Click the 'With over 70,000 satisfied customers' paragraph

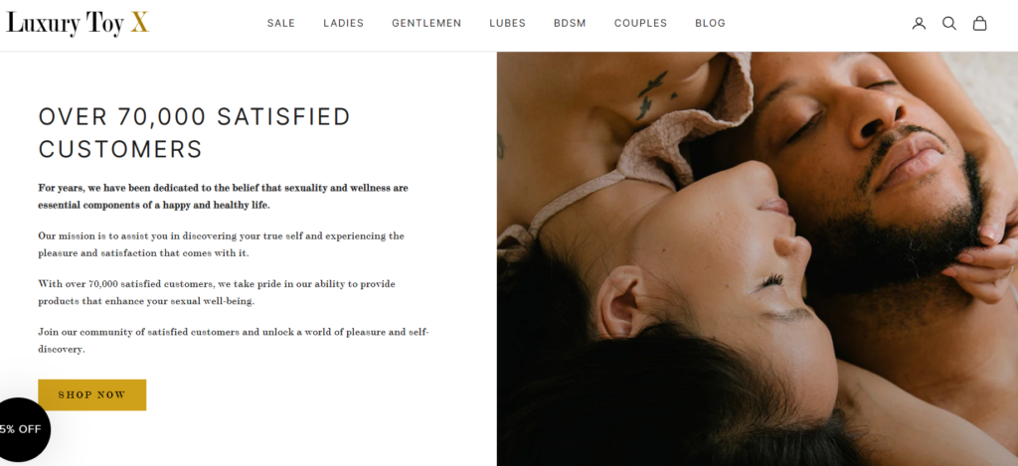217,293
